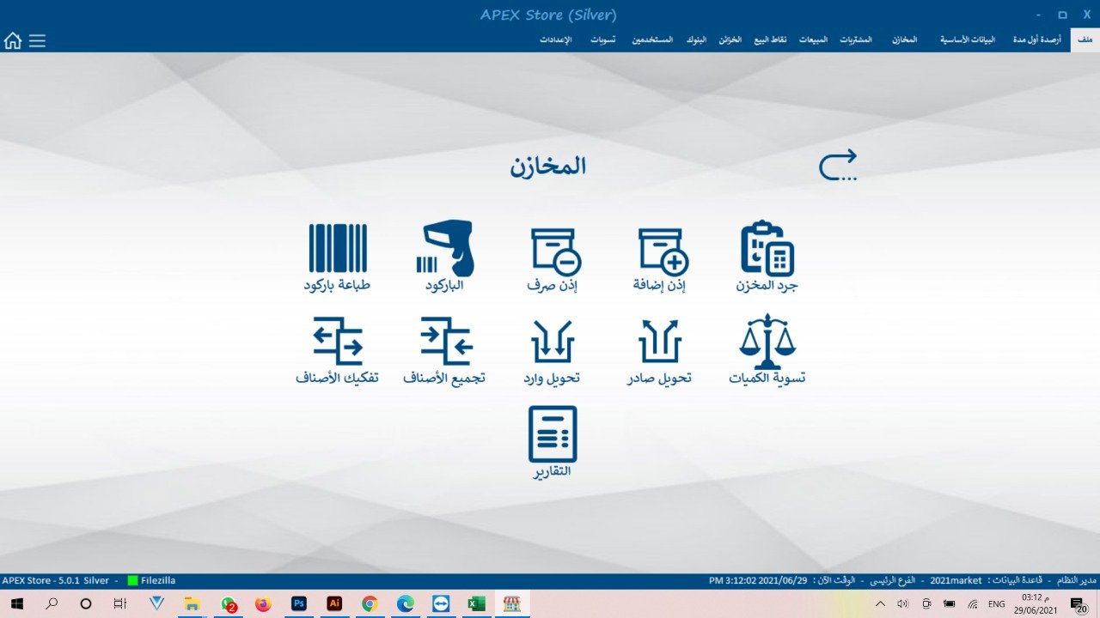Screen dimensions: 1100x618
Task: Open the المشتريات (Purchases) menu
Action: (x=856, y=40)
